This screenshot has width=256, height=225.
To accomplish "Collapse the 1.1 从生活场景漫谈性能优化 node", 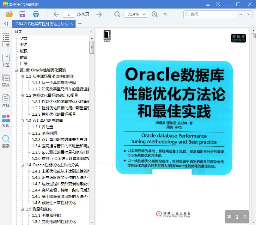I will click(x=22, y=76).
